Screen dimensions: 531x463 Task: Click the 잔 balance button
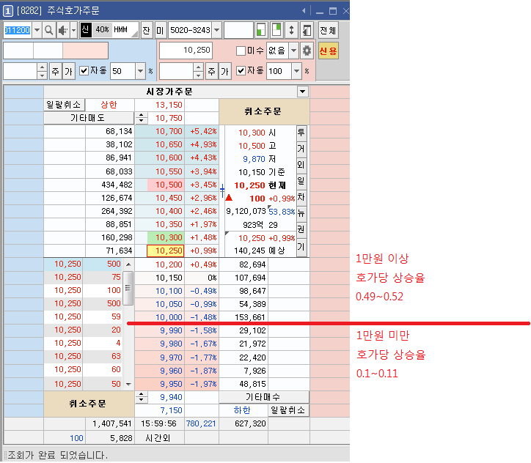point(146,31)
